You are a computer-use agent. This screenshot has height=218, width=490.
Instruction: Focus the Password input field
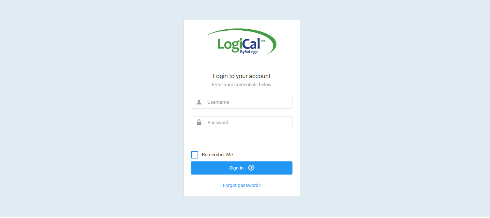pyautogui.click(x=242, y=123)
